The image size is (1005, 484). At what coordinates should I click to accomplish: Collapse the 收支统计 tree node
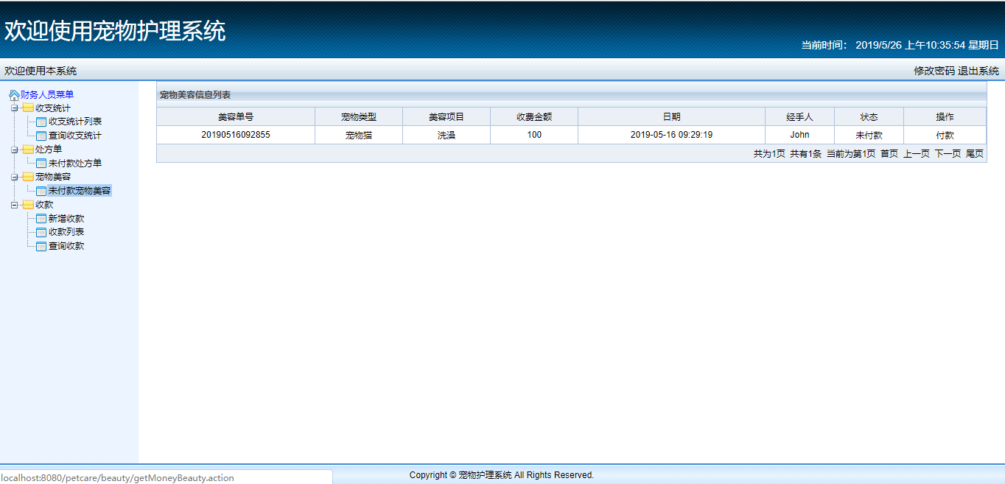tap(14, 108)
